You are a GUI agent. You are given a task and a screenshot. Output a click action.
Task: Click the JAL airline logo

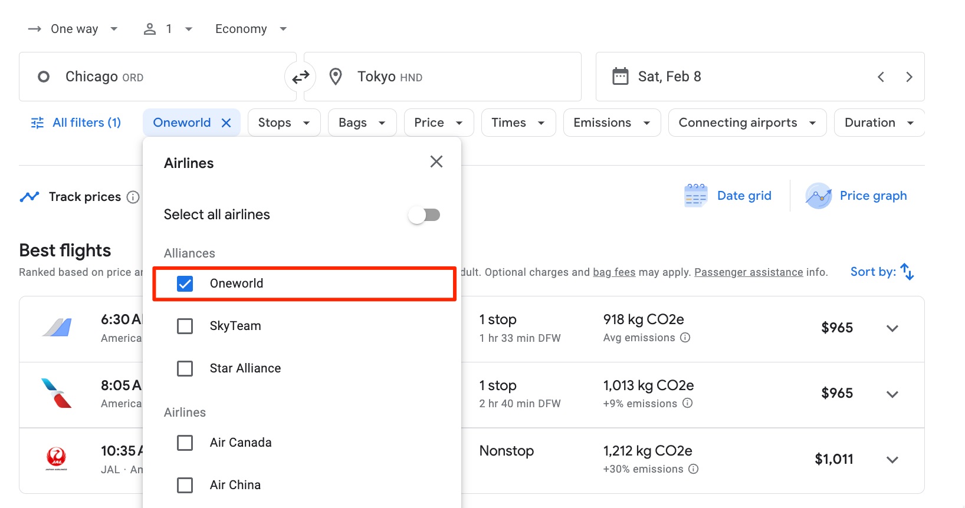click(x=57, y=458)
